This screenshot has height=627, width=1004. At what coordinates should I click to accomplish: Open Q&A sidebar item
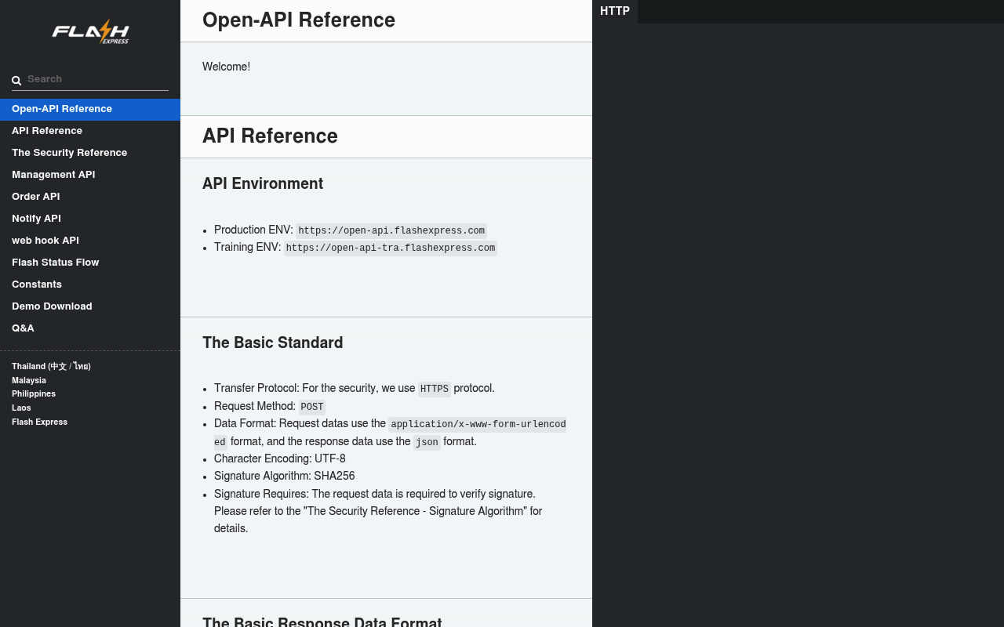[x=90, y=328]
